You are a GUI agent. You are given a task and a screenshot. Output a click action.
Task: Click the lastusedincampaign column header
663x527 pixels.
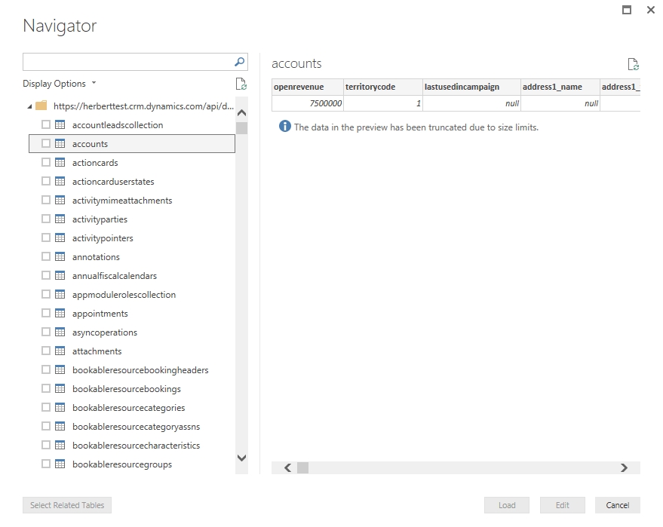point(471,87)
